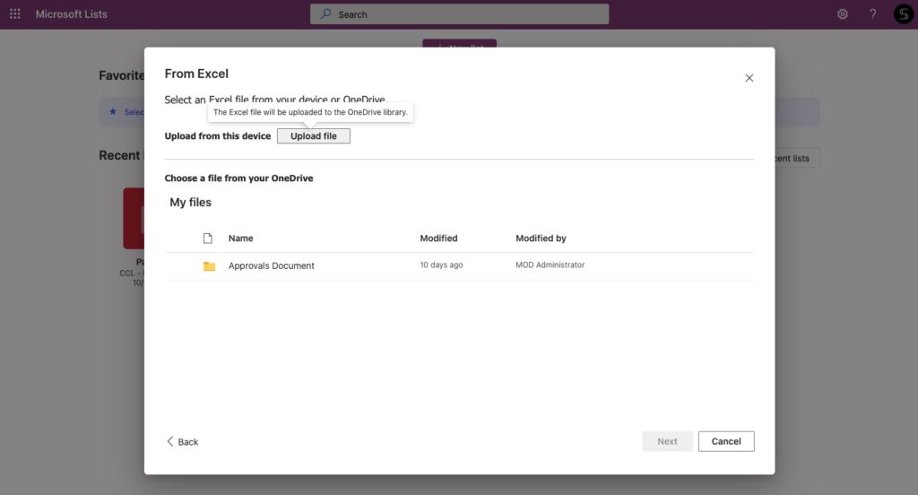Click the Approvals Document folder icon
Viewport: 918px width, 495px height.
[209, 266]
